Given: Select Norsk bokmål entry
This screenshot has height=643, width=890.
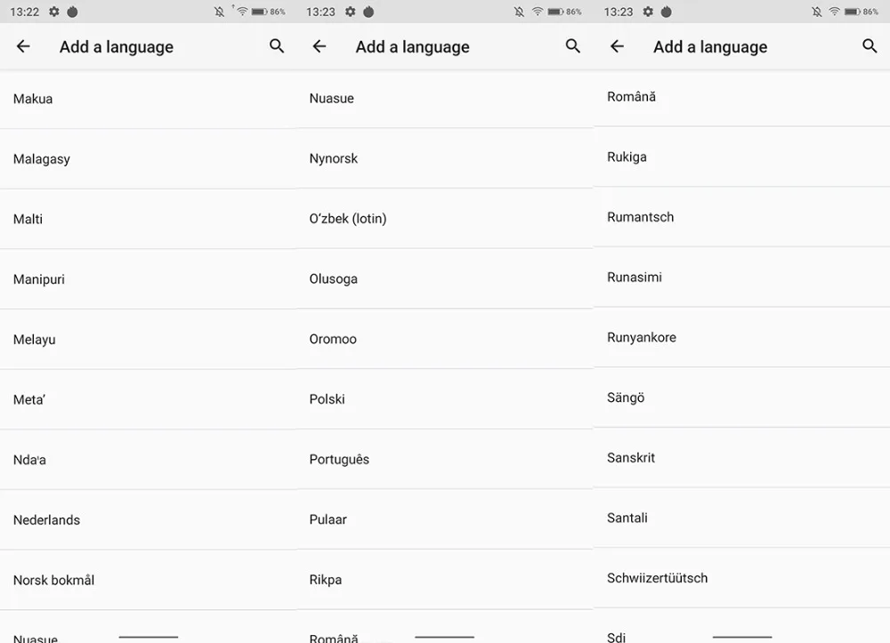Looking at the screenshot, I should point(148,580).
